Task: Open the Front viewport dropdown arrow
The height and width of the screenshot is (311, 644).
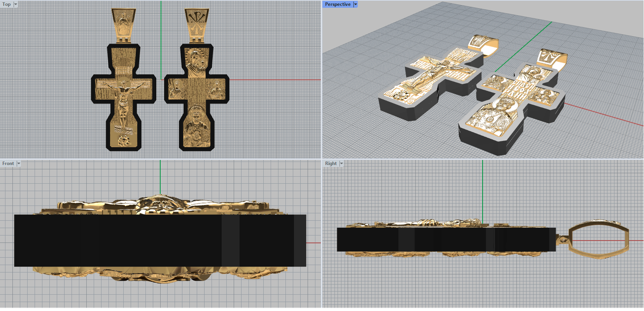Action: click(x=19, y=164)
